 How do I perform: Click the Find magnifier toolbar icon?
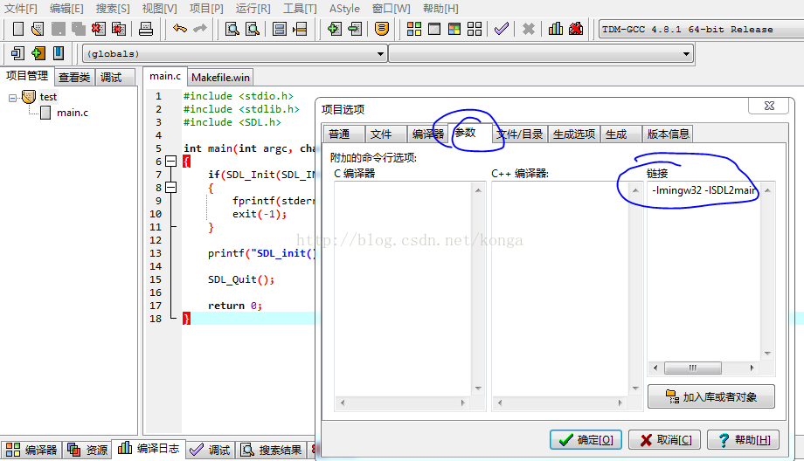click(x=232, y=29)
